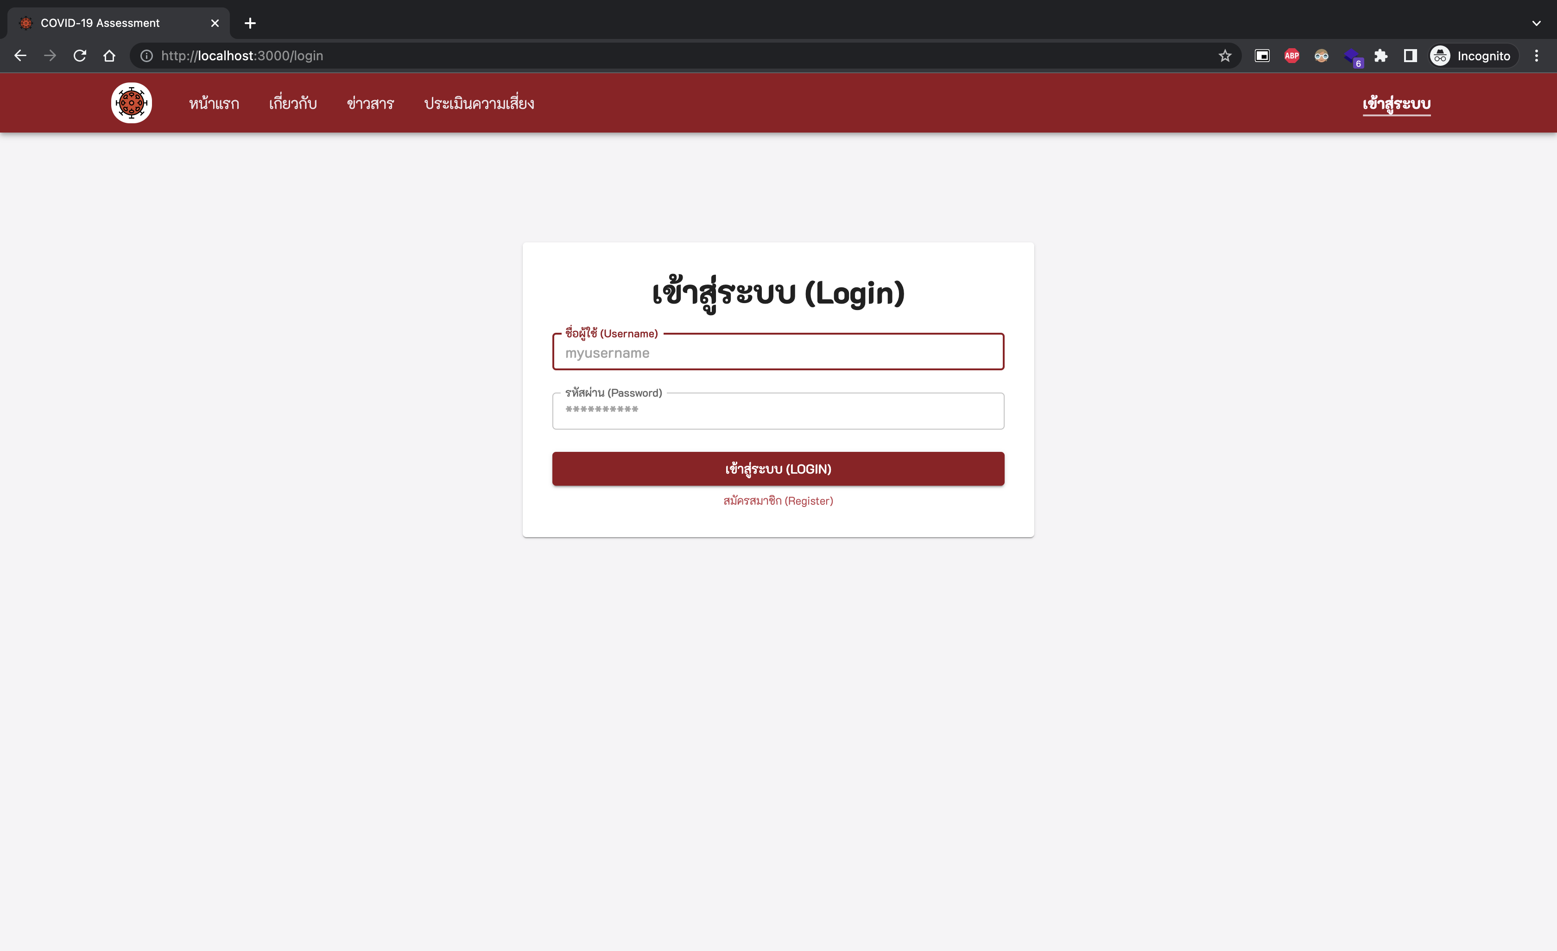Screen dimensions: 1557x951
Task: Click the address bar URL localhost:3000/login
Action: point(242,56)
